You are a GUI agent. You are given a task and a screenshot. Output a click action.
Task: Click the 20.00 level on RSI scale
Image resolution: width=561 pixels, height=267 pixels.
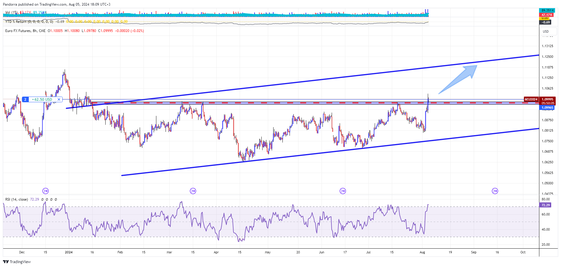546,244
